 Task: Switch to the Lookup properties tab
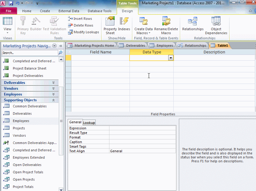pos(89,122)
